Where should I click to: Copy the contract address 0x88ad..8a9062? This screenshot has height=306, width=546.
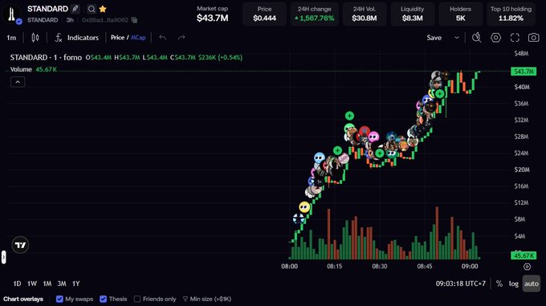tap(134, 20)
